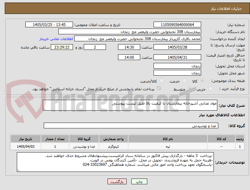Select the کالا radio button

(x=202, y=81)
